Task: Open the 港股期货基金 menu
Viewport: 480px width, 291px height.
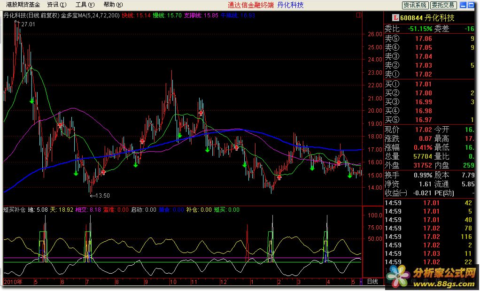Action: [x=23, y=5]
